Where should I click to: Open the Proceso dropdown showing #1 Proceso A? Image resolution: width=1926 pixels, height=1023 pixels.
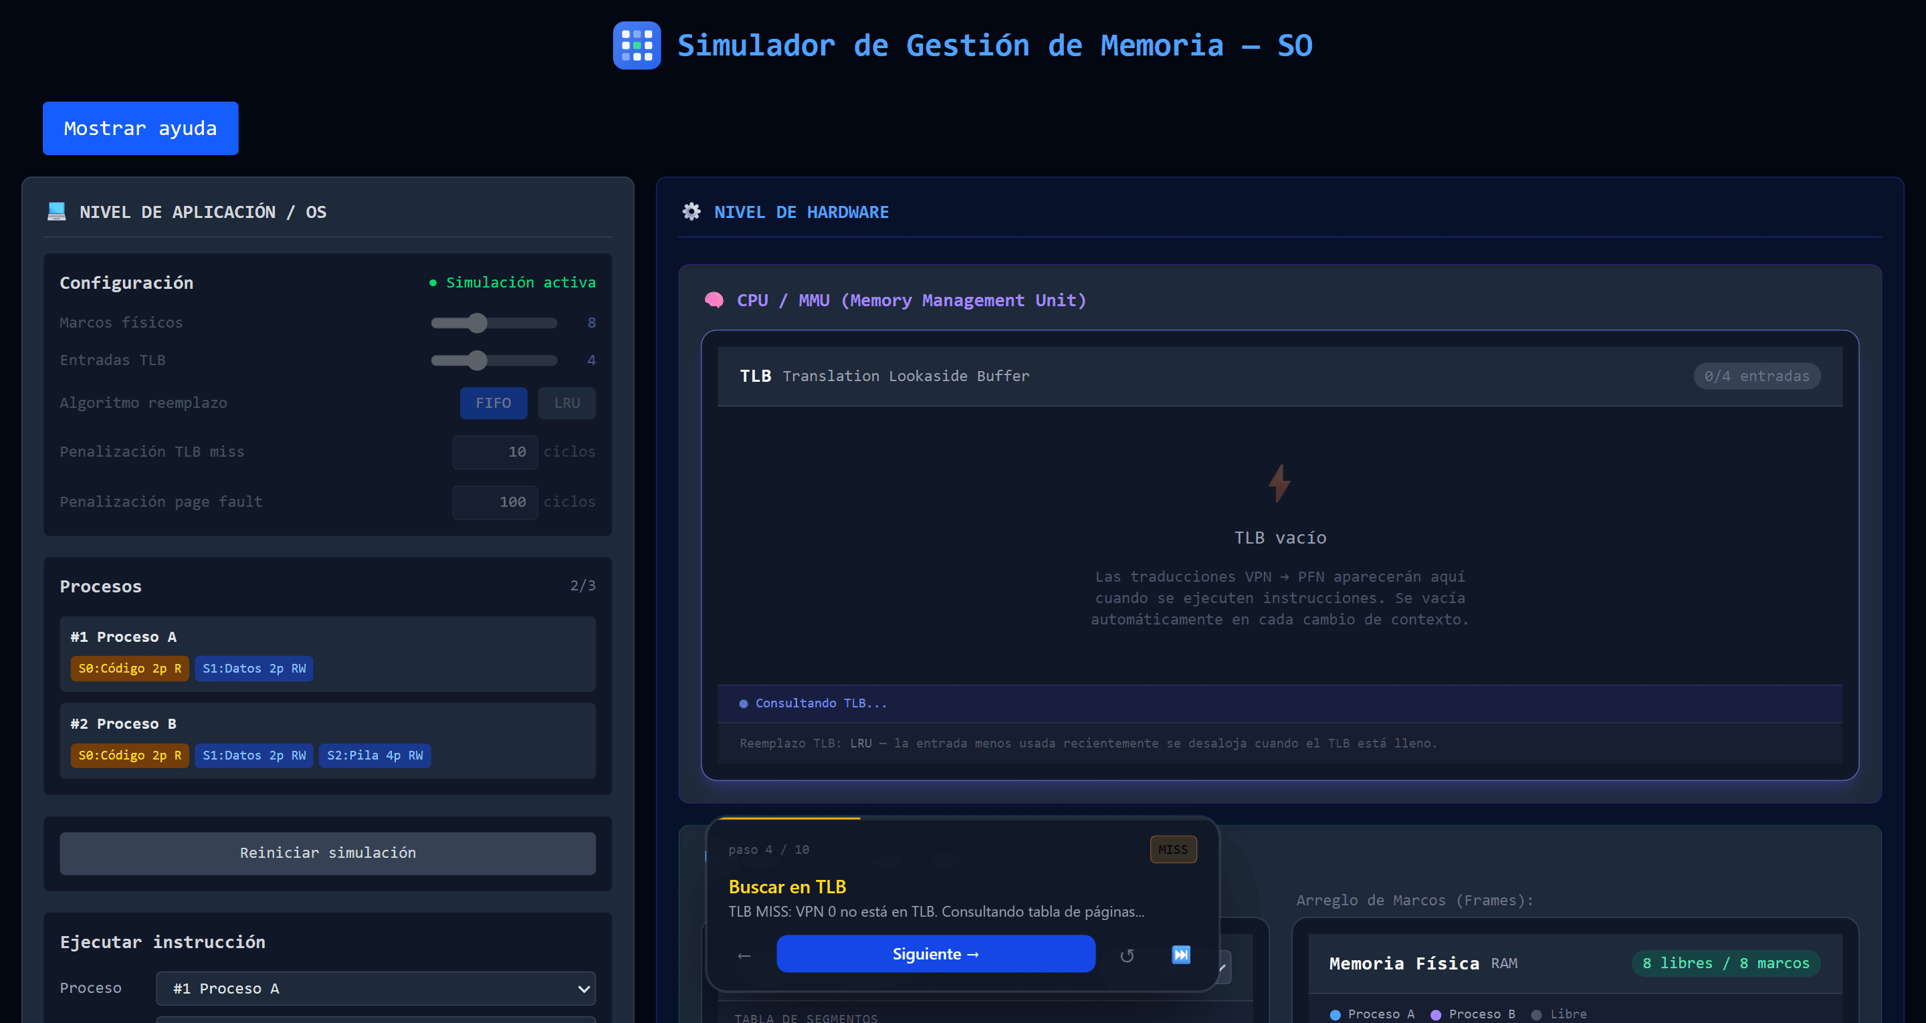pyautogui.click(x=375, y=988)
